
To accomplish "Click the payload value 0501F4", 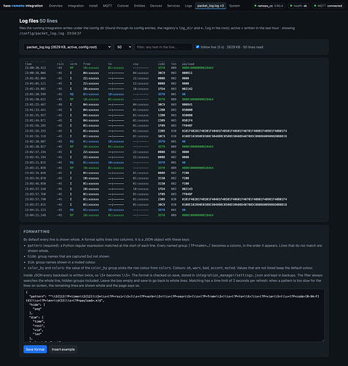I will [x=188, y=120].
